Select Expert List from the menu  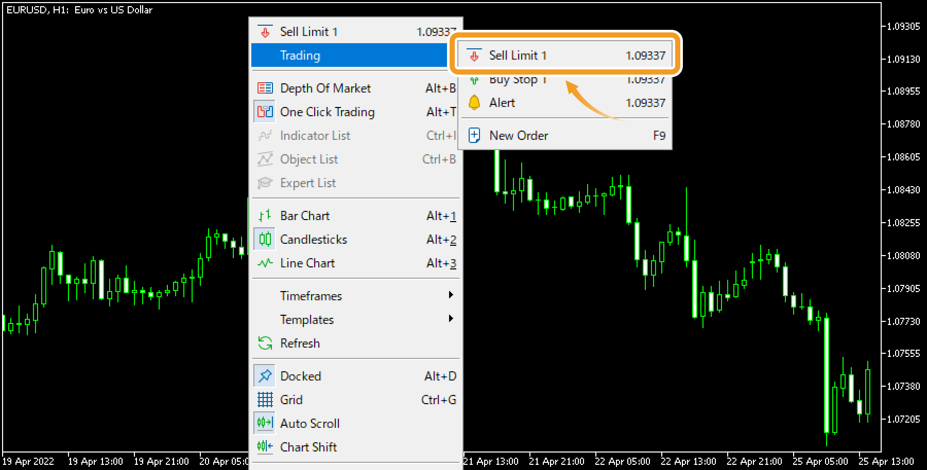click(x=308, y=183)
